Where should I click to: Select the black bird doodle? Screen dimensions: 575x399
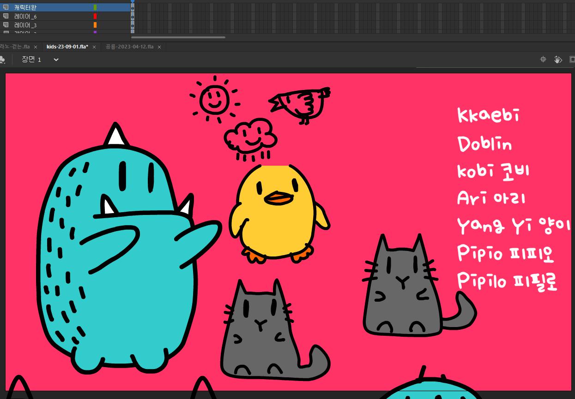(300, 105)
